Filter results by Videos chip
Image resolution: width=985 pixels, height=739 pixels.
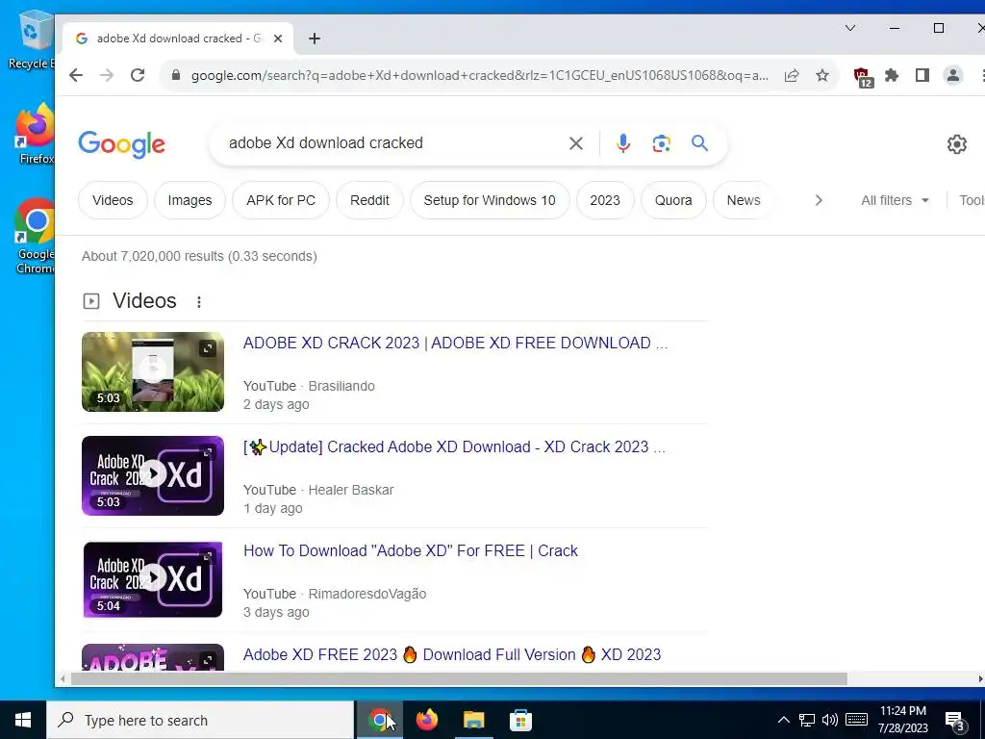coord(113,200)
